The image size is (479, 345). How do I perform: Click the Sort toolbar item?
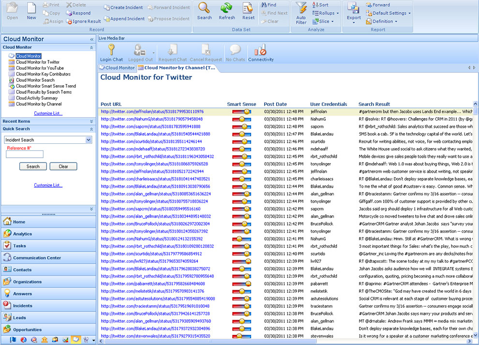pos(320,5)
